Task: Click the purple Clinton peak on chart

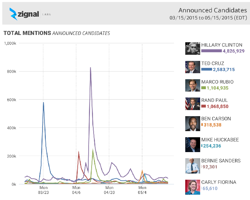Action: point(90,68)
